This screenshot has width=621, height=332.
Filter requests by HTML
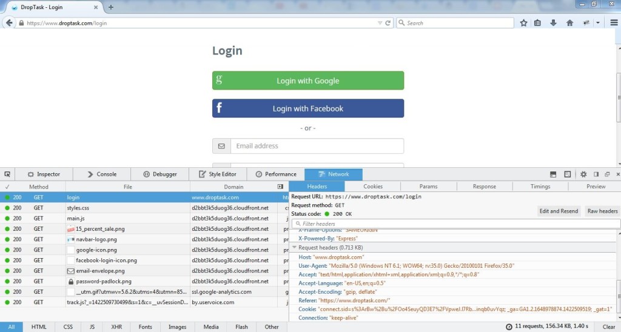coord(39,327)
